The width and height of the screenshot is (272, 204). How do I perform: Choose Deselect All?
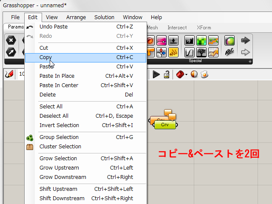click(86, 116)
